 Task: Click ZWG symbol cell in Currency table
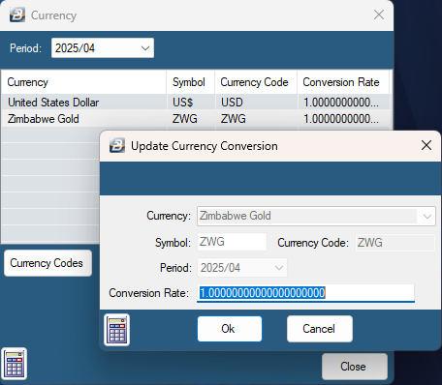[x=190, y=119]
